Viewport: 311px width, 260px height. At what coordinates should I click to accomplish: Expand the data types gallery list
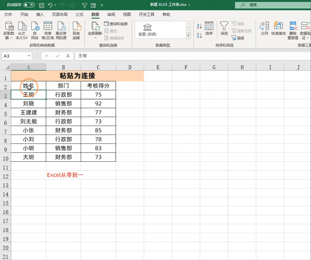[x=189, y=36]
